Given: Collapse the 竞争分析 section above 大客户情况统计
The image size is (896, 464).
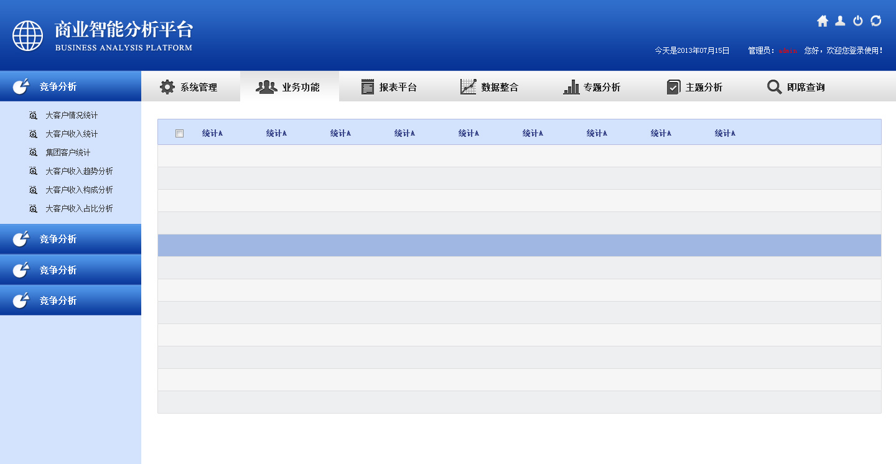Looking at the screenshot, I should pyautogui.click(x=70, y=86).
